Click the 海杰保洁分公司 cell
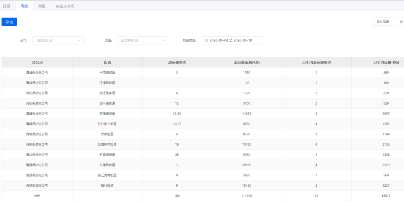 pyautogui.click(x=37, y=155)
